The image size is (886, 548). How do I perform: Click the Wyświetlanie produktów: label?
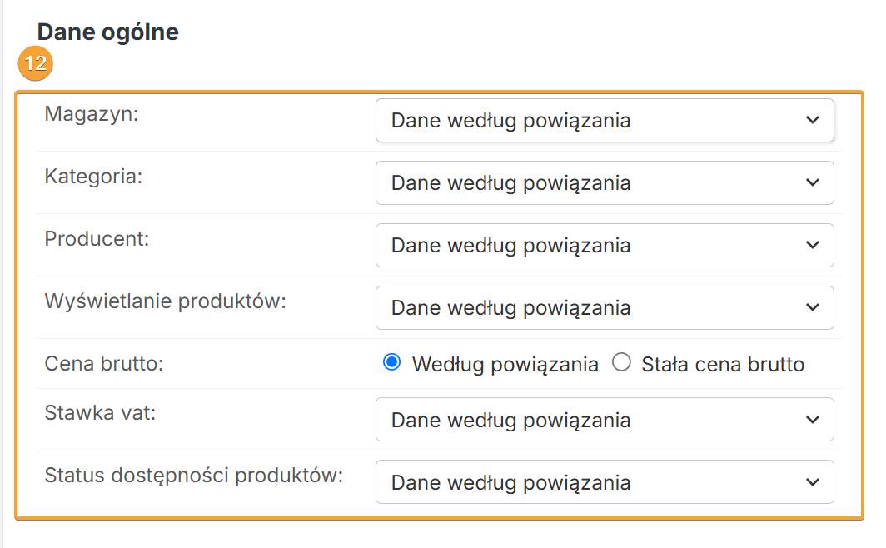165,301
